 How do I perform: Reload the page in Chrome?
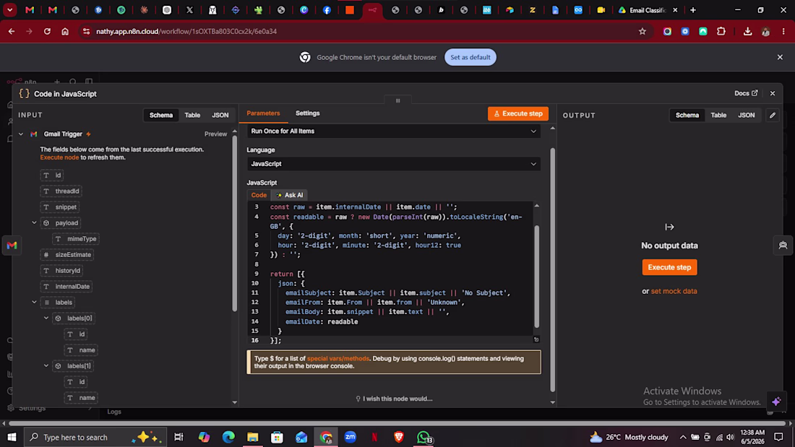pyautogui.click(x=47, y=32)
